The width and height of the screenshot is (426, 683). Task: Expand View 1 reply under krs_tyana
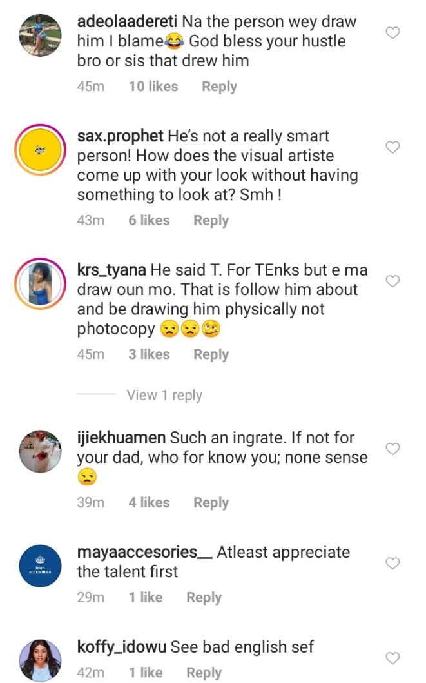coord(164,395)
